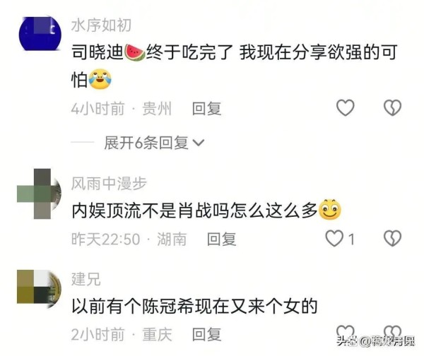
Task: Like the comment by 水序如初
Action: [346, 107]
